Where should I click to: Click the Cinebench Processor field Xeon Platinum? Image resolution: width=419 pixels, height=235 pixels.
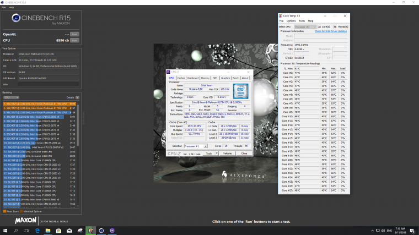49,54
